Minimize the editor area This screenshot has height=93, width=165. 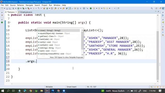(x=156, y=11)
